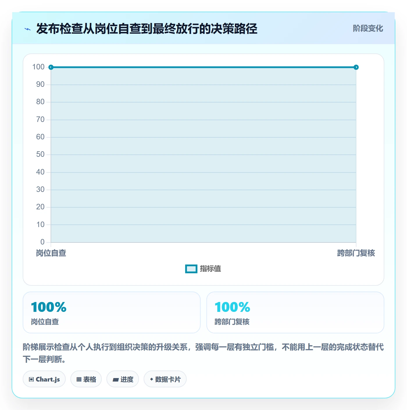Click the 跨部门复核 caption in the stat card

[x=232, y=322]
